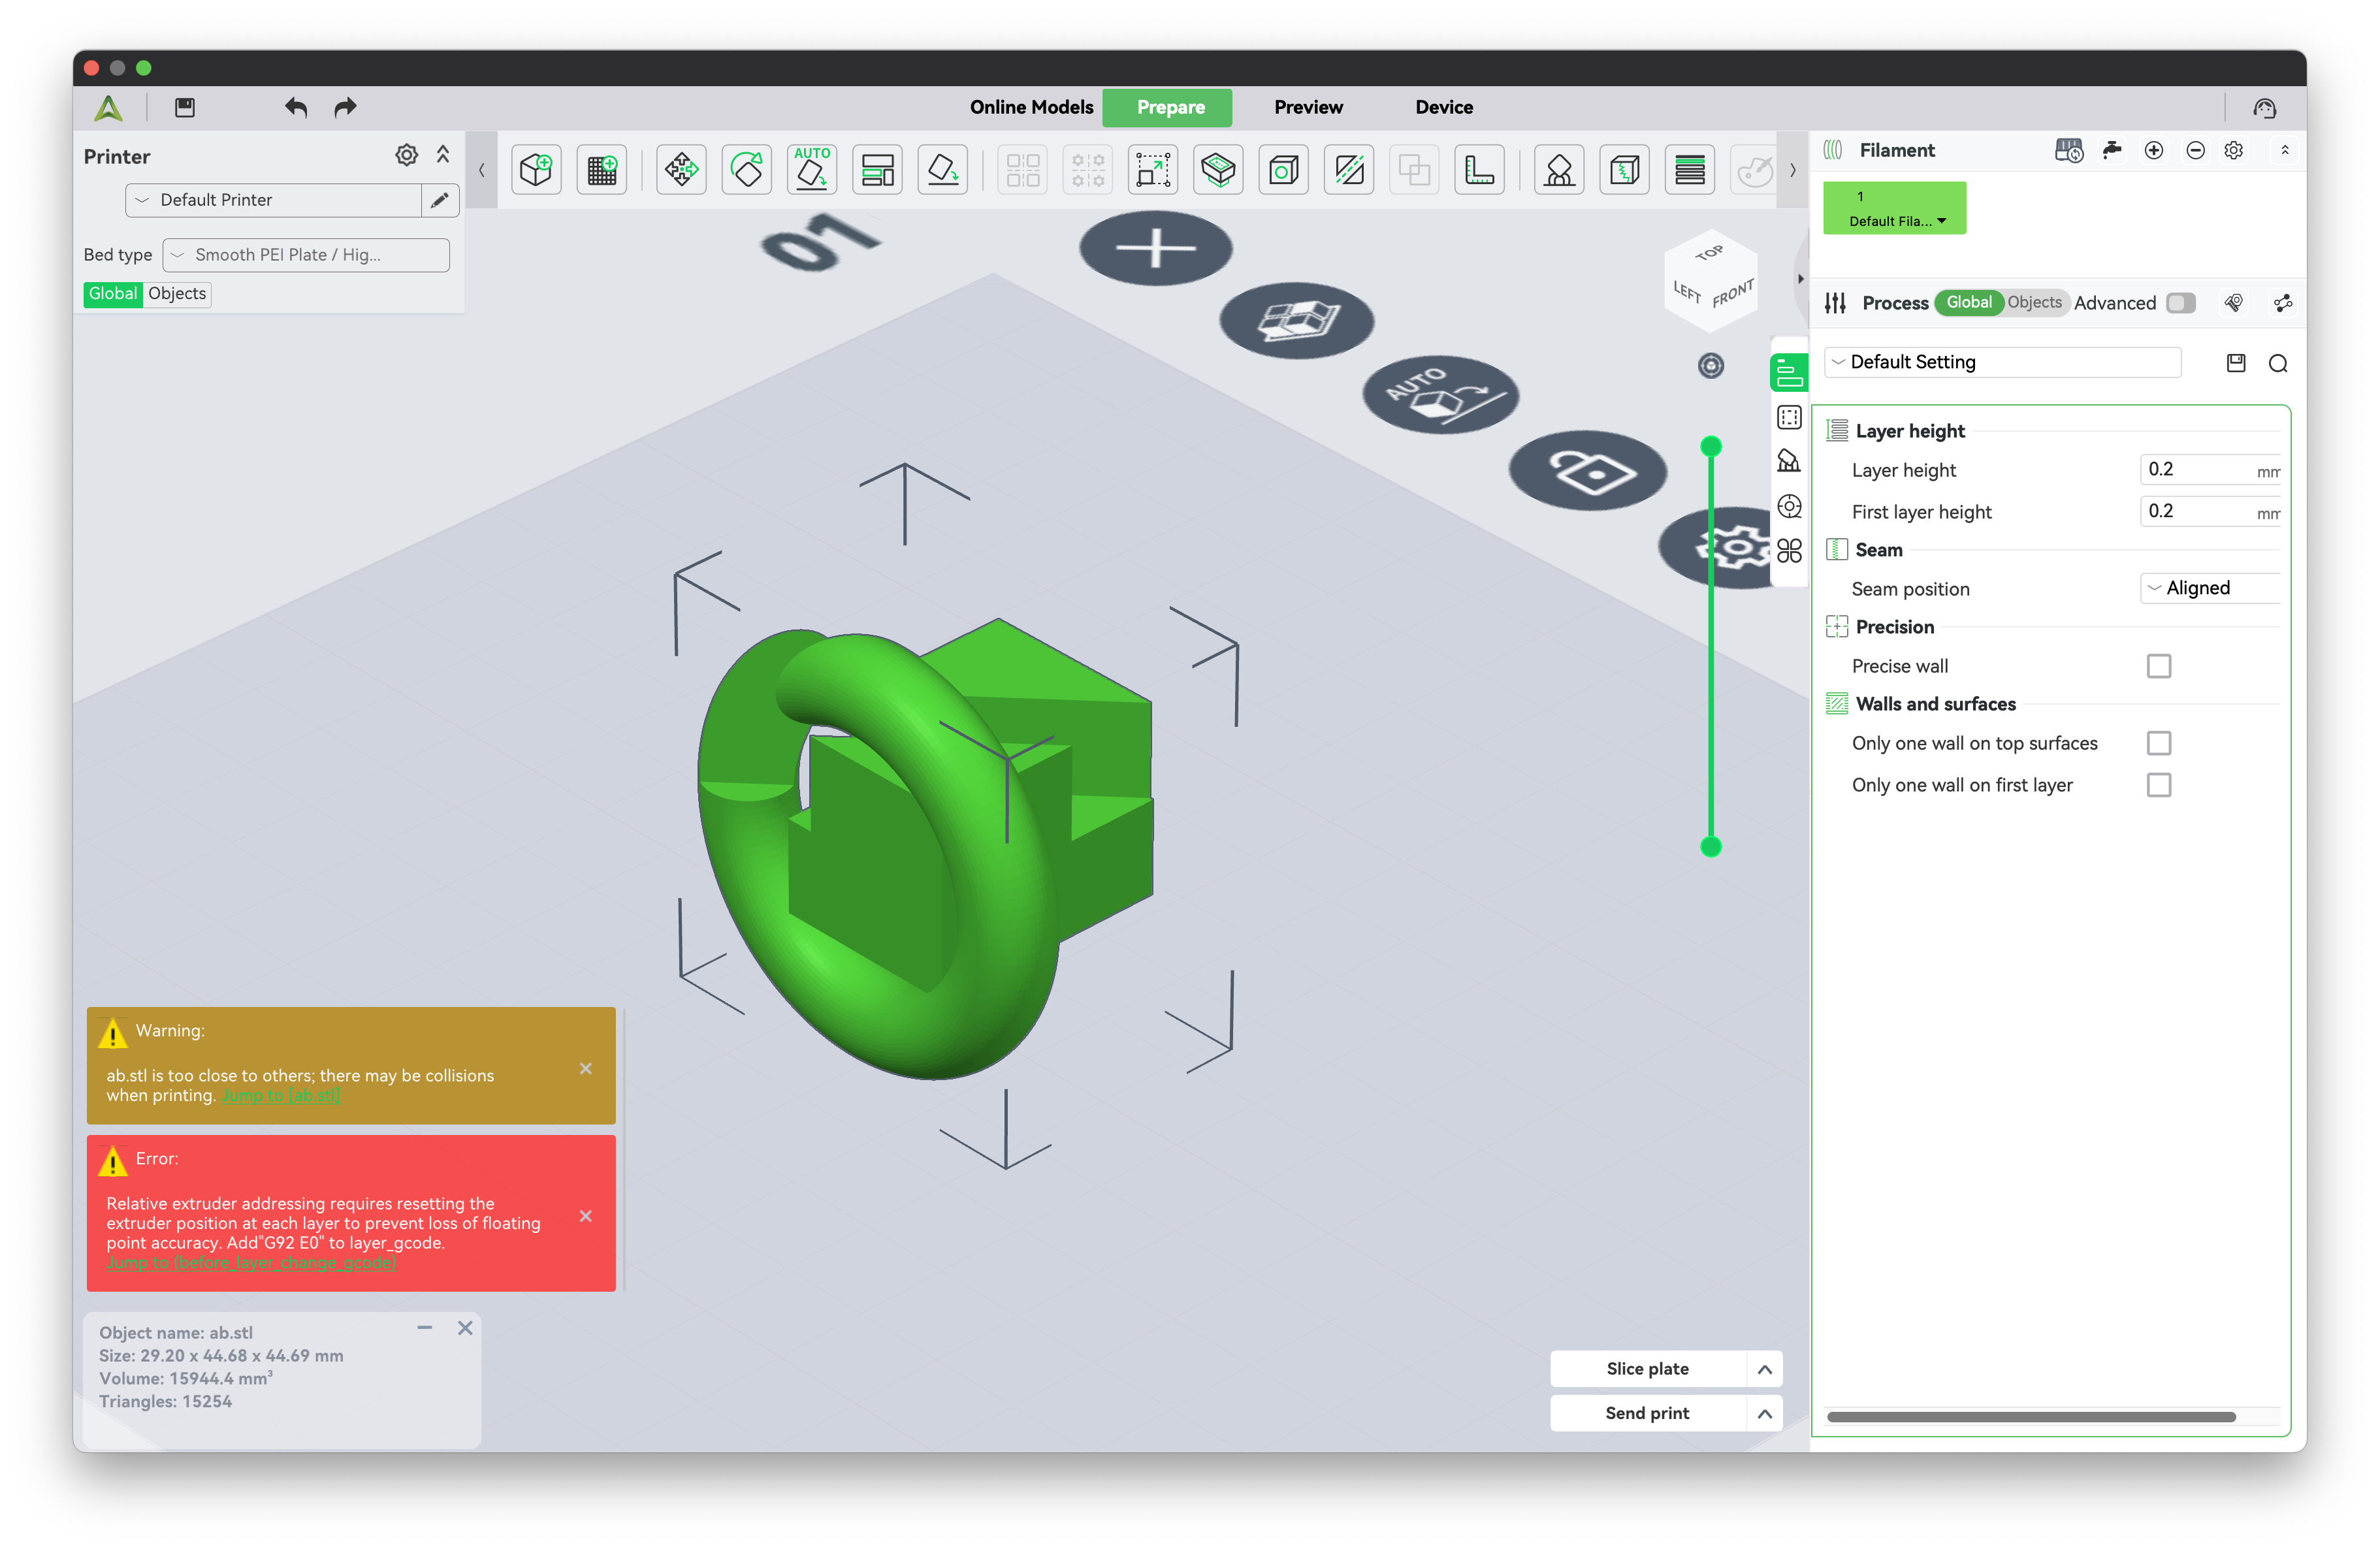Select the Lay on face tool
Screen dimensions: 2380x1549
coord(943,170)
